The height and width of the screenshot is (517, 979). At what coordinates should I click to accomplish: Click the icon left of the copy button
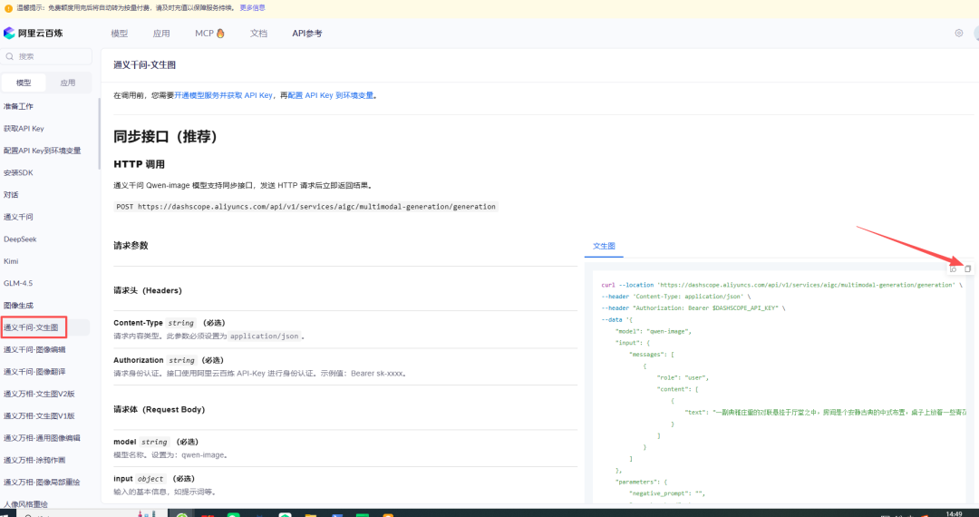coord(953,269)
